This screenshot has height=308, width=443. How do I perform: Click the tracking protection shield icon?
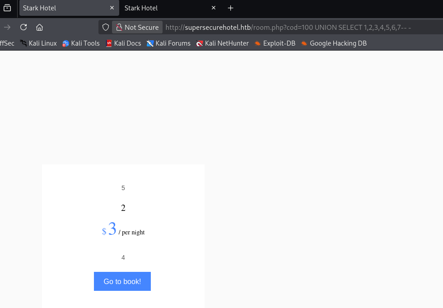click(x=106, y=27)
